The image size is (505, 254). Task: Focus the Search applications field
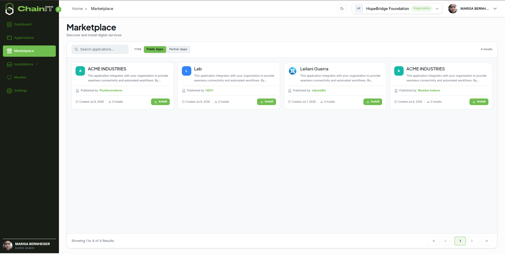click(x=100, y=49)
